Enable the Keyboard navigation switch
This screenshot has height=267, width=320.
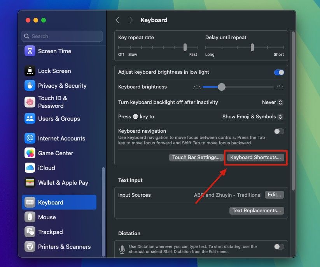279,131
